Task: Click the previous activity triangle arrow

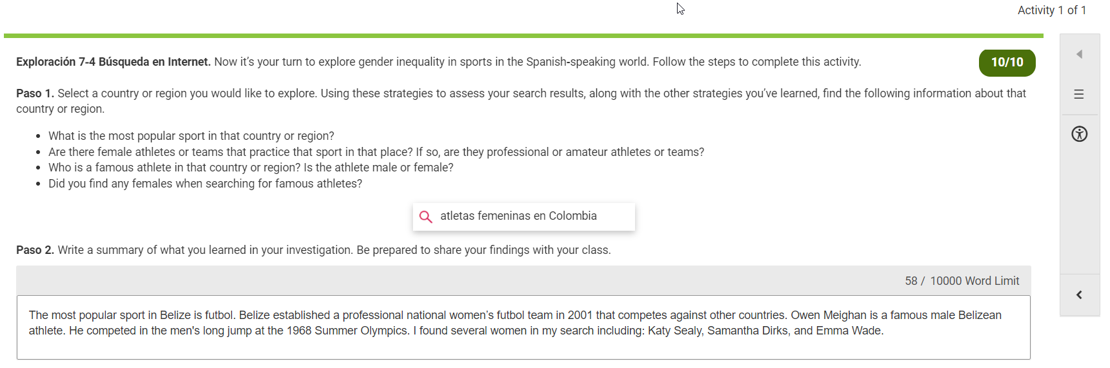Action: 1079,54
